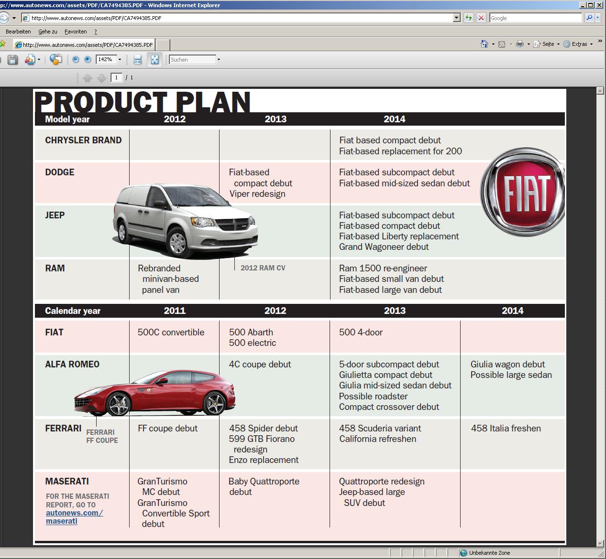The height and width of the screenshot is (559, 606).
Task: Go to previous PDF page arrow
Action: pyautogui.click(x=87, y=77)
